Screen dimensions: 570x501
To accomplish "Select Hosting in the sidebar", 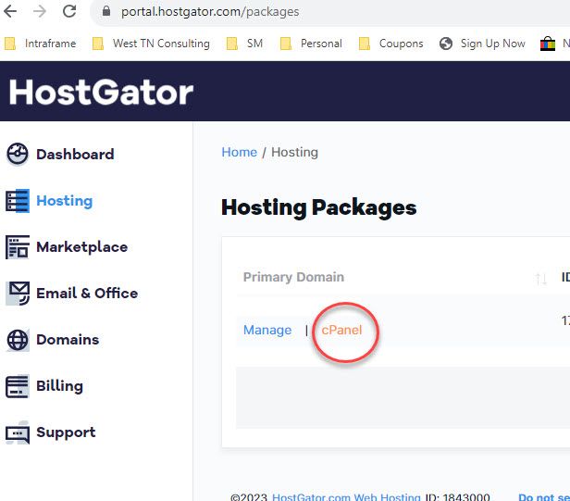I will click(65, 201).
